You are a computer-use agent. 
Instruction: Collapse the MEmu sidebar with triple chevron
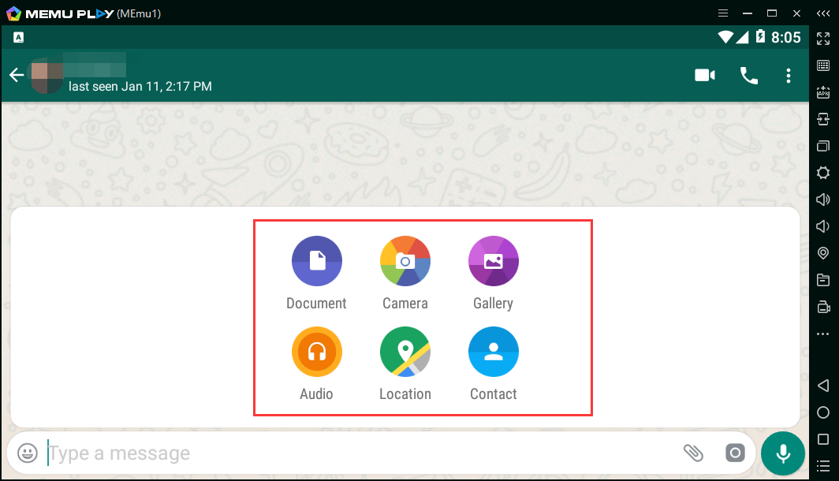[823, 13]
